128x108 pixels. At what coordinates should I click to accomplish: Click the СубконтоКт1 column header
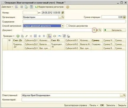tap(72, 40)
